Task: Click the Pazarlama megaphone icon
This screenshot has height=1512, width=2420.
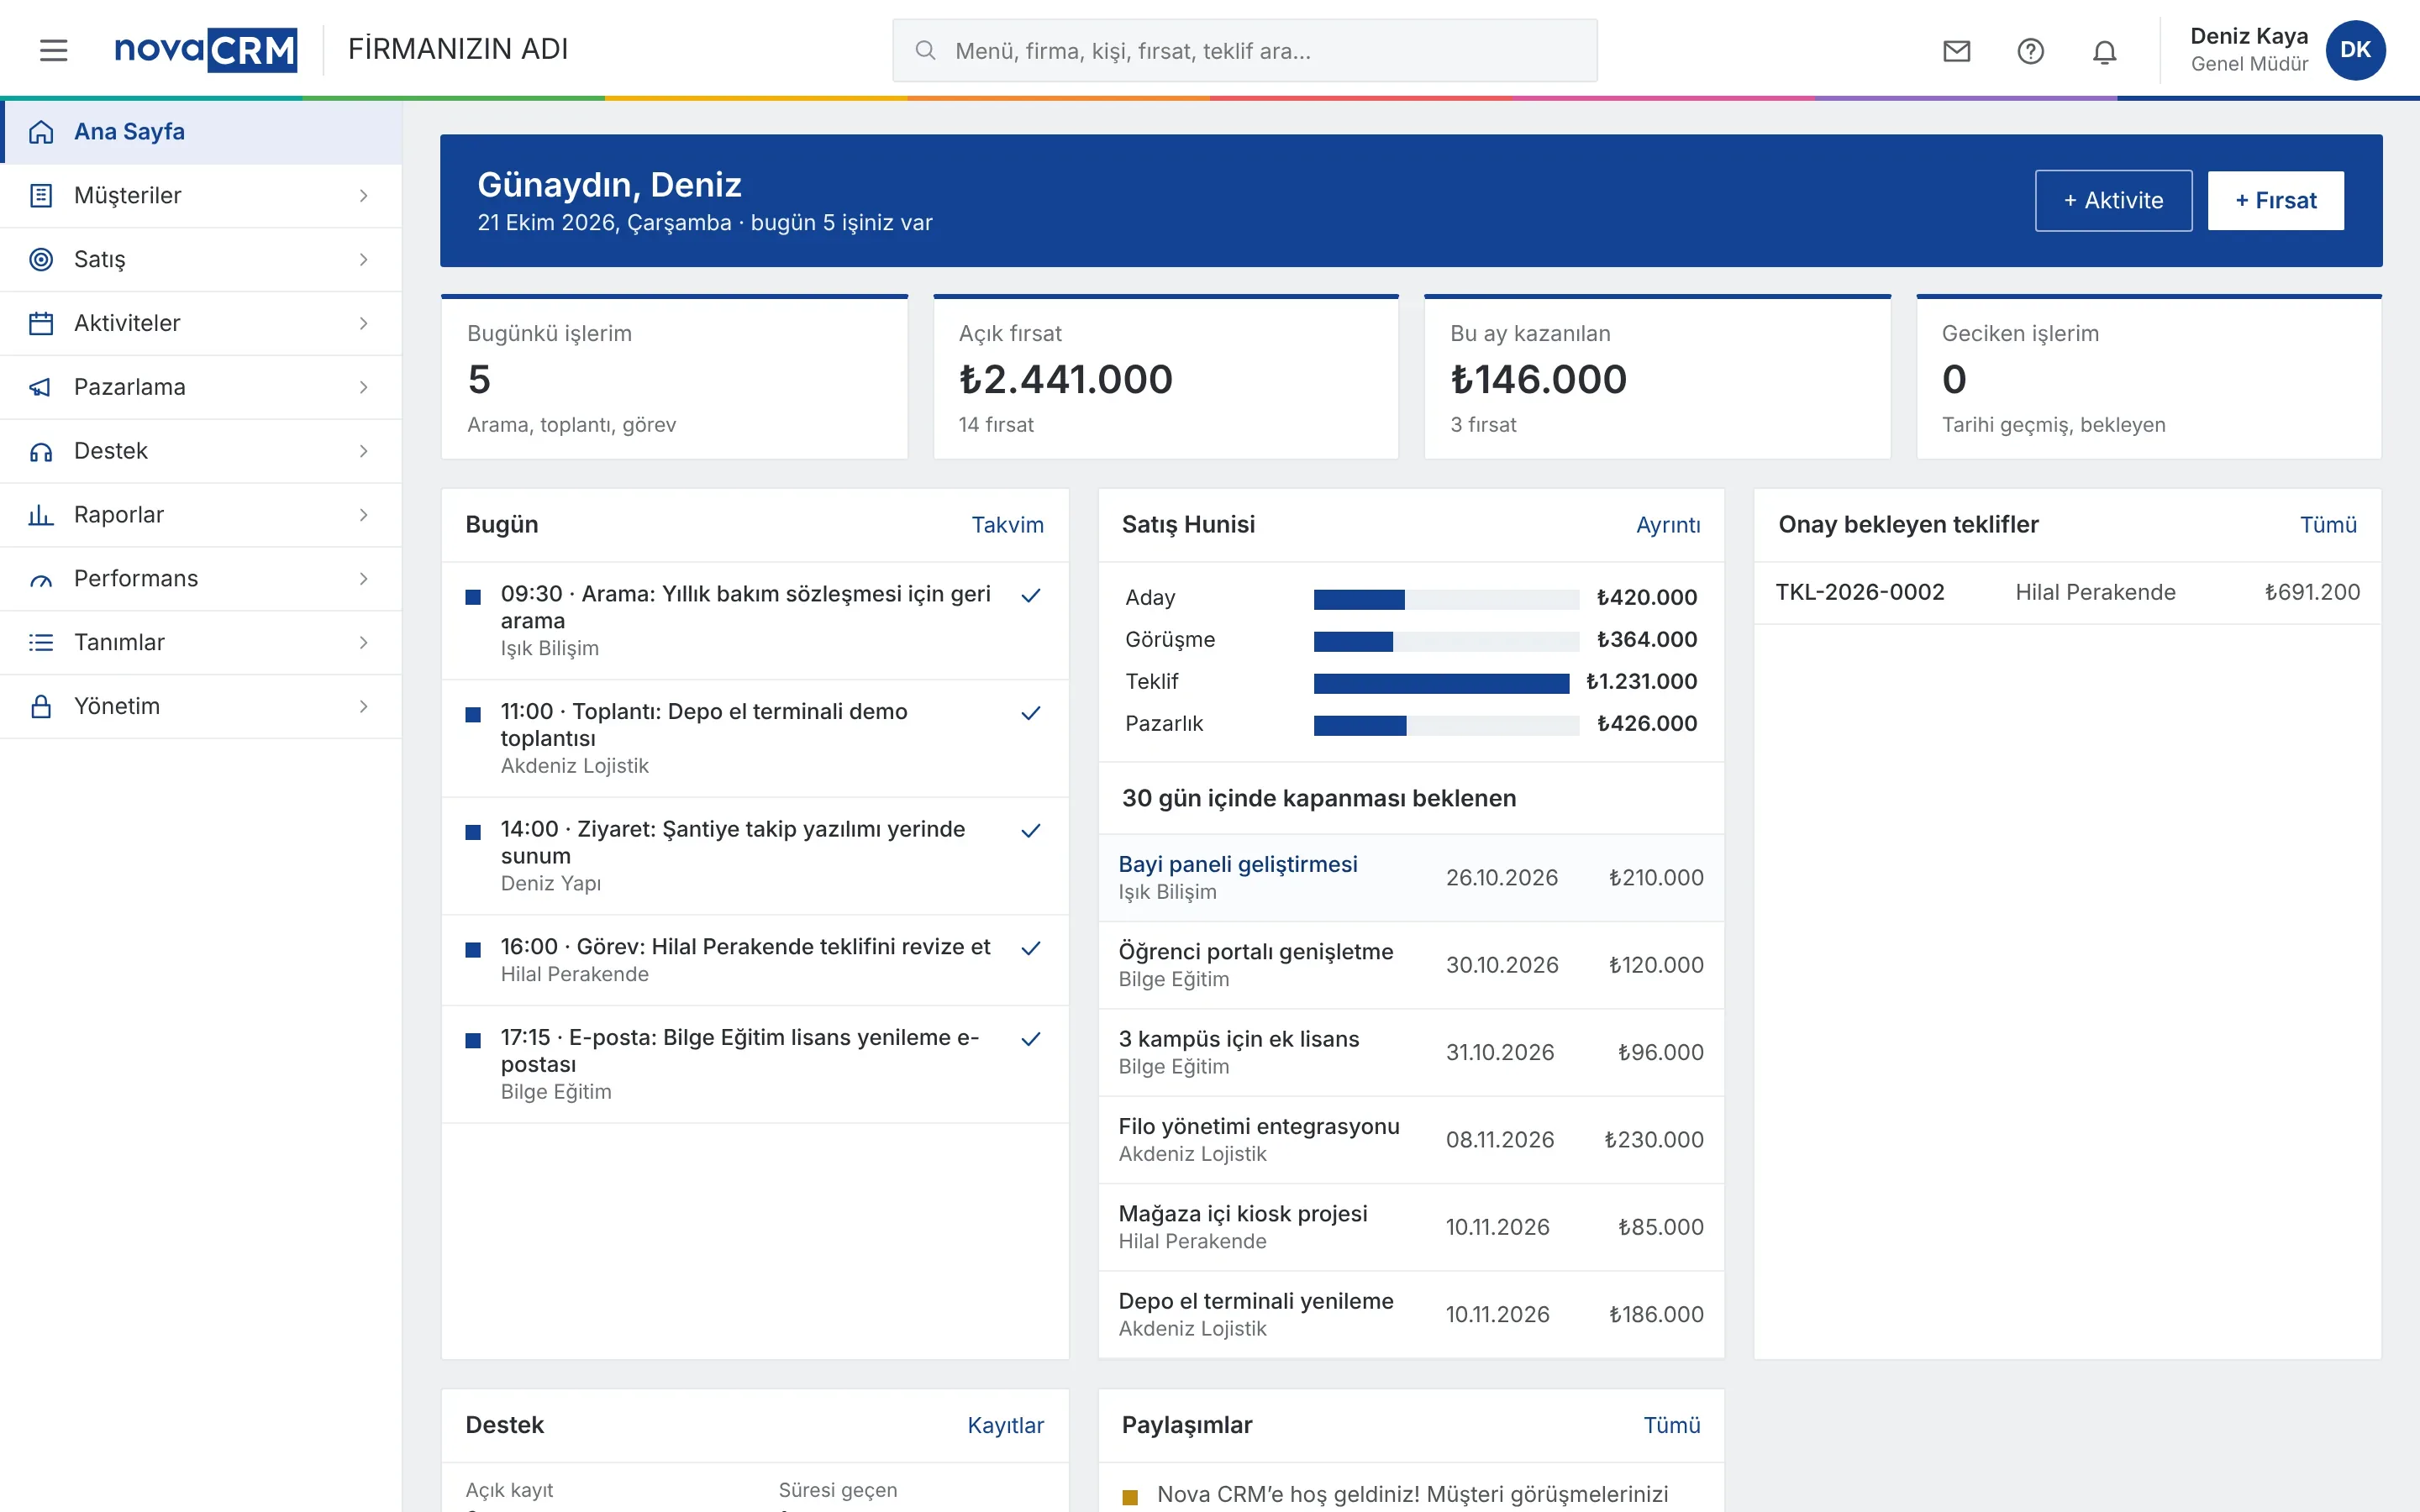Action: pyautogui.click(x=41, y=387)
